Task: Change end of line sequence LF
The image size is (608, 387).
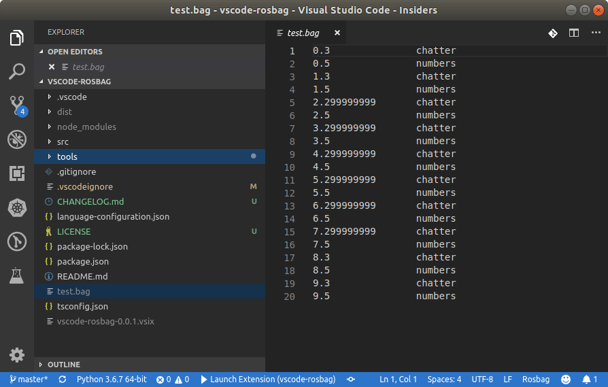Action: point(507,380)
